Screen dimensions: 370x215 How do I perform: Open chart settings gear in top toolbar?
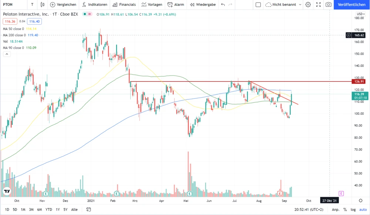(308, 4)
